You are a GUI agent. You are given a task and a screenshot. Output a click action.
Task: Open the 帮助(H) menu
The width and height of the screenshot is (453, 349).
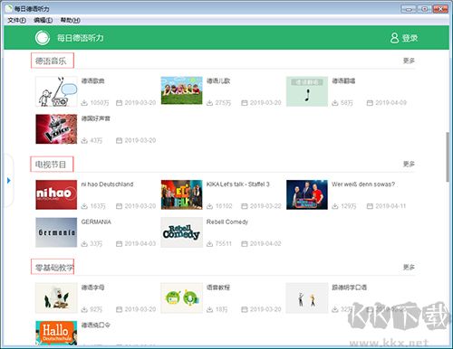click(x=71, y=20)
